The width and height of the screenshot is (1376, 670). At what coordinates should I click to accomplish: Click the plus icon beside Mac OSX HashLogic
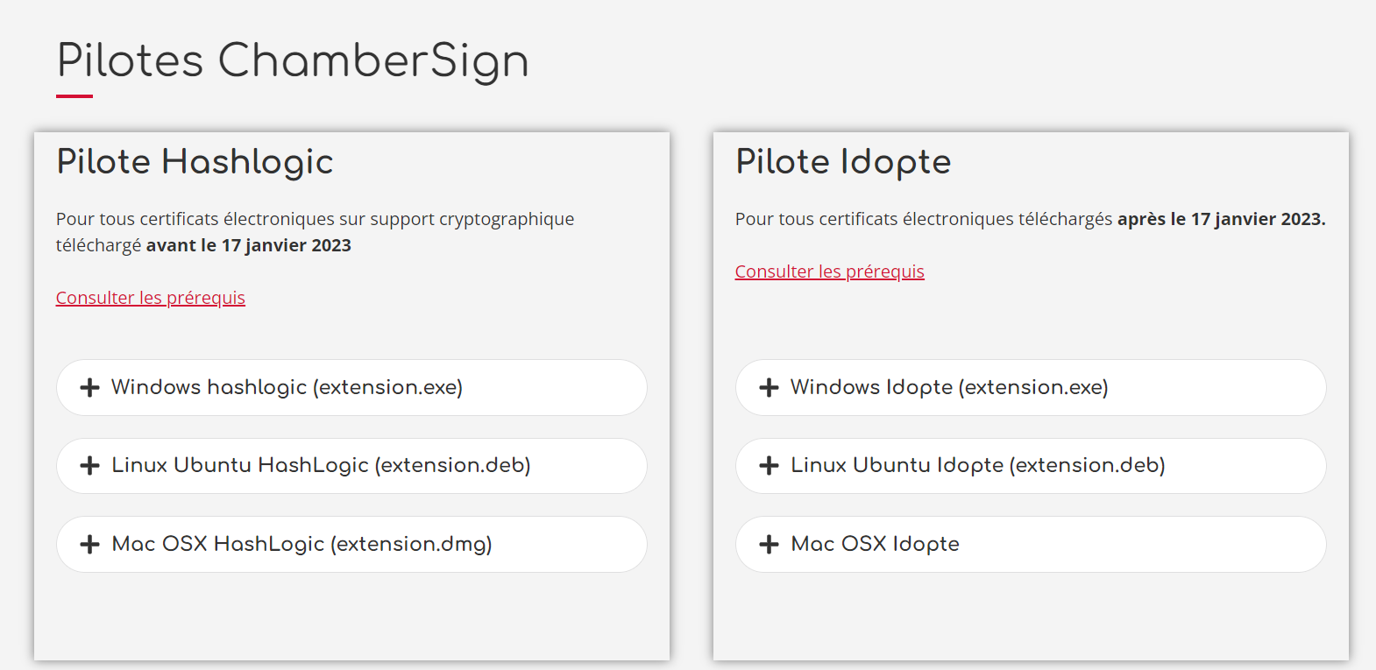coord(89,544)
